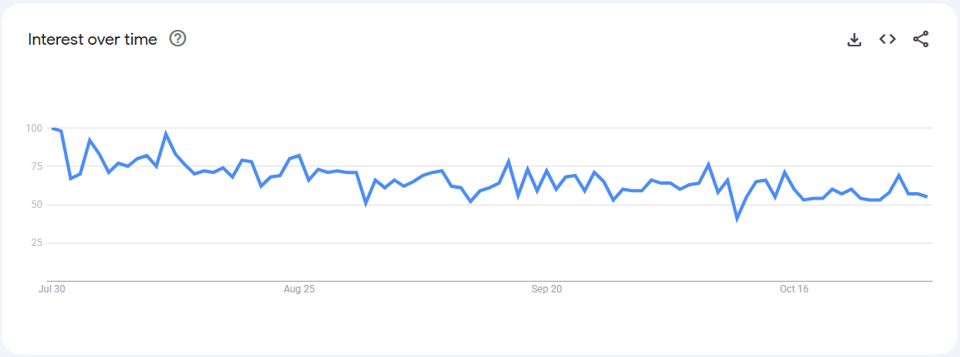Click the 75 y-axis label
This screenshot has height=357, width=960.
pos(36,166)
